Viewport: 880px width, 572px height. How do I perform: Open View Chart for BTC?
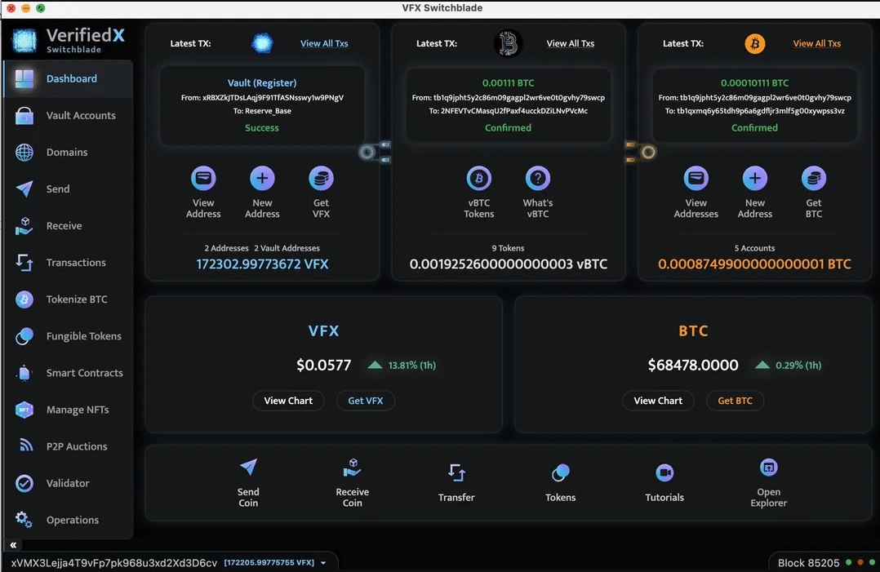tap(658, 400)
